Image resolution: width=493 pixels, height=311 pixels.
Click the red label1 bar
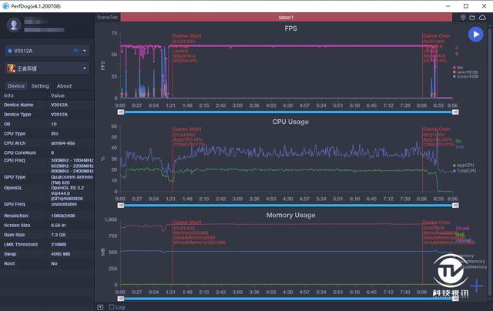click(x=286, y=17)
